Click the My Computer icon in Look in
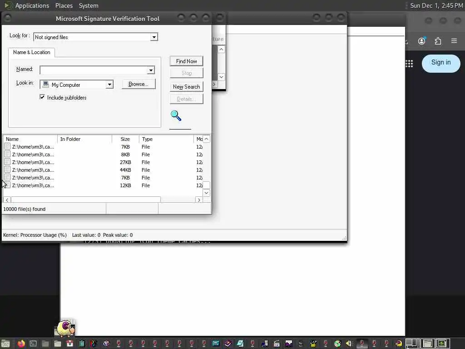465x349 pixels. click(x=46, y=85)
